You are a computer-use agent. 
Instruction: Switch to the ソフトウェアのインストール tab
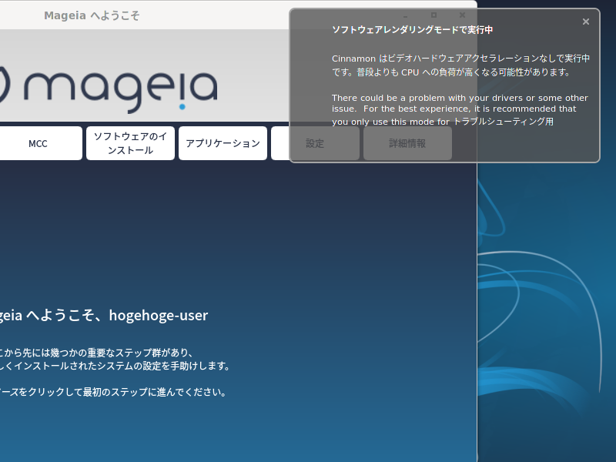pos(130,143)
